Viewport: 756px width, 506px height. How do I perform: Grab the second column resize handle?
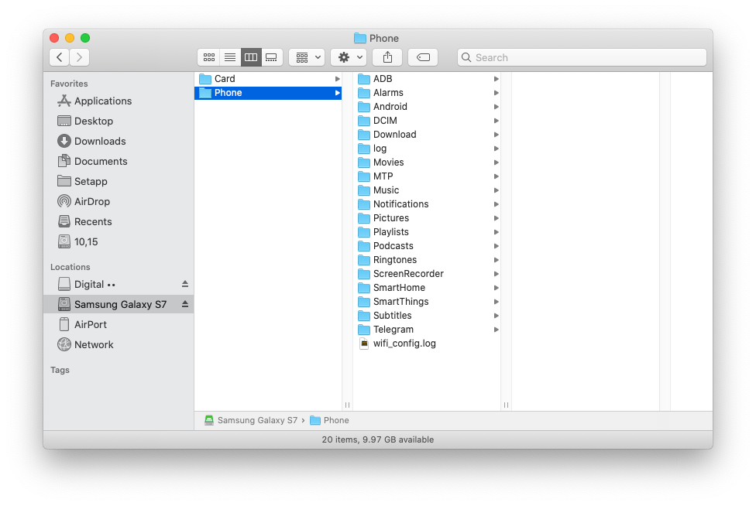(506, 405)
